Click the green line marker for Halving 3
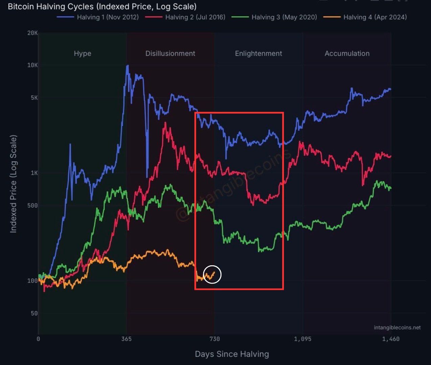 point(240,17)
